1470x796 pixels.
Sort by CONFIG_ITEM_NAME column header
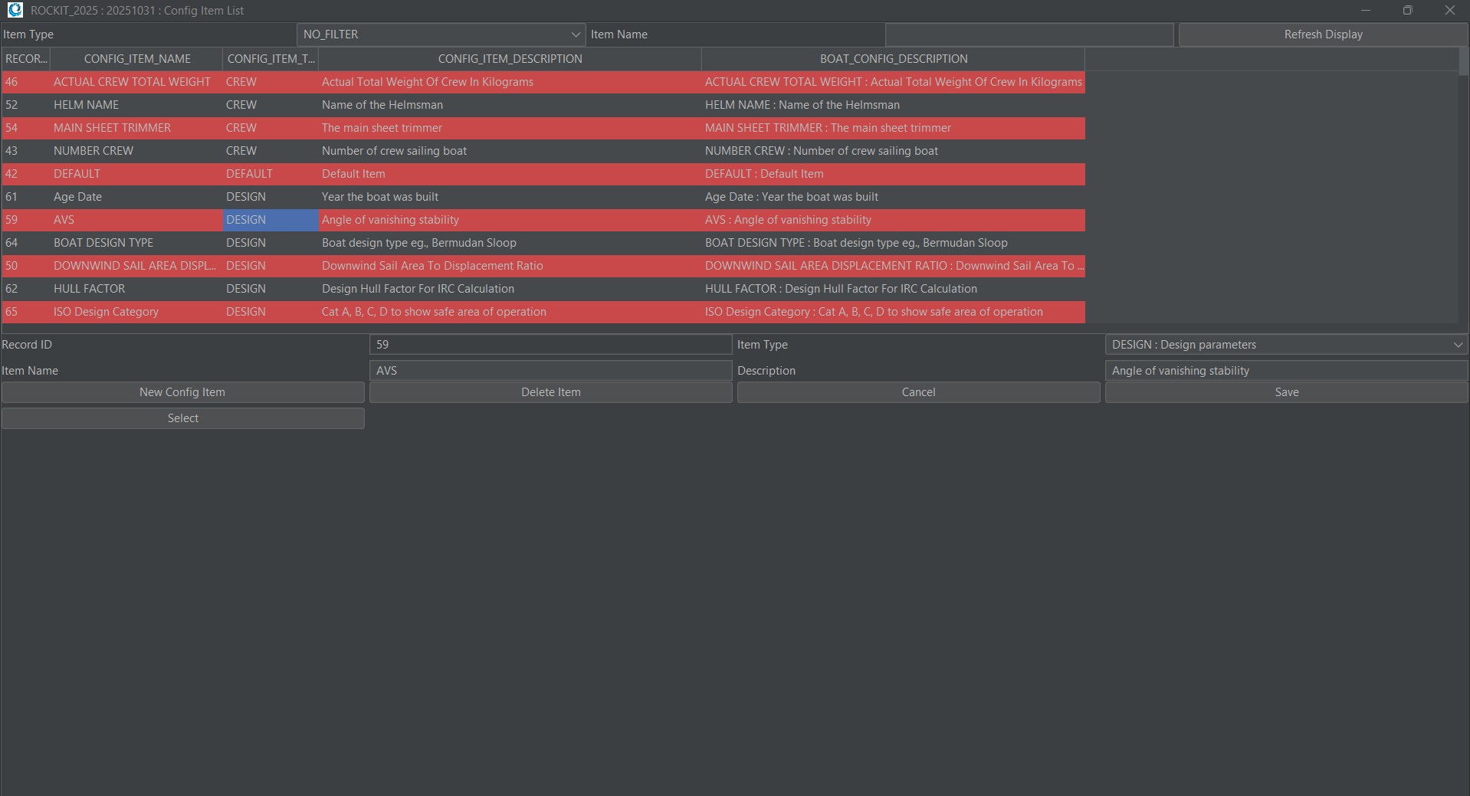click(x=137, y=59)
